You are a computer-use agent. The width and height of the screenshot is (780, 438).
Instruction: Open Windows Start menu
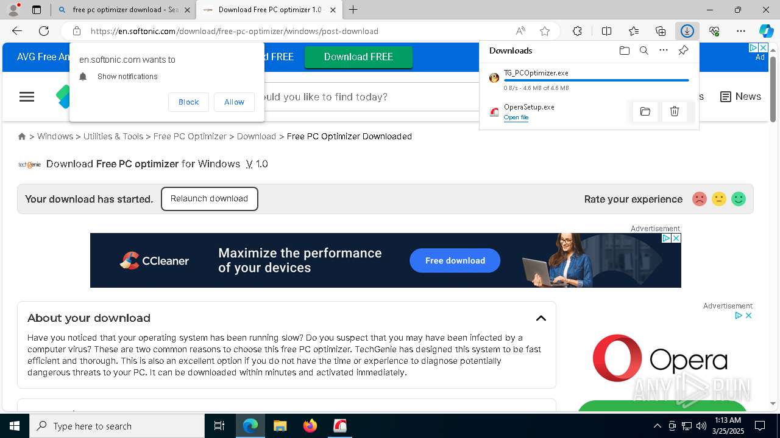pyautogui.click(x=15, y=426)
